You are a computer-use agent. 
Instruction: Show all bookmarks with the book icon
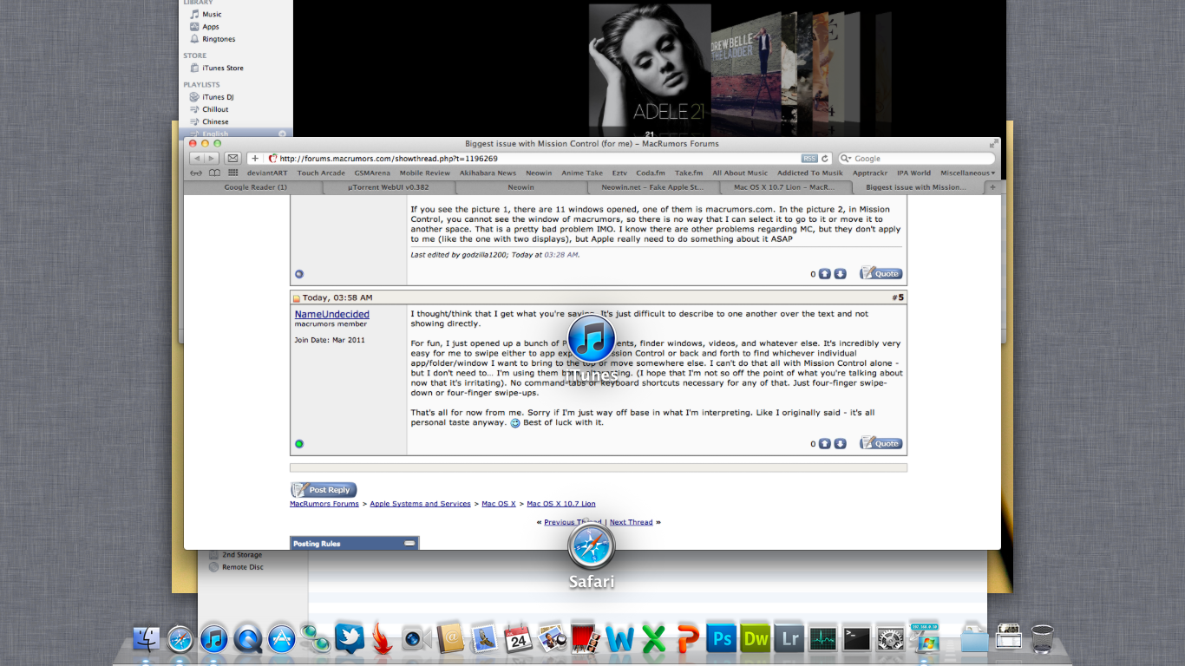point(214,173)
